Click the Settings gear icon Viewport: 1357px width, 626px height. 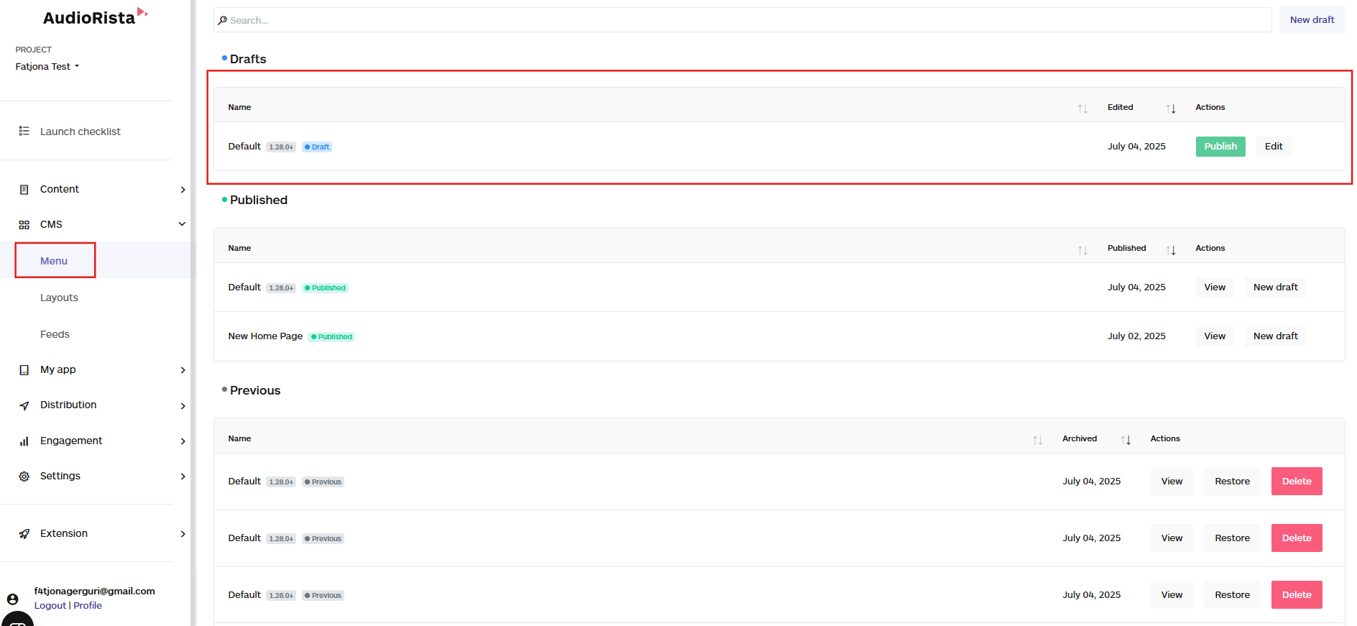[x=24, y=477]
